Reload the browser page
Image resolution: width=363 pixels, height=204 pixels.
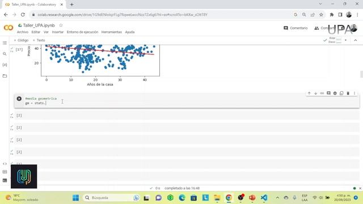[23, 15]
